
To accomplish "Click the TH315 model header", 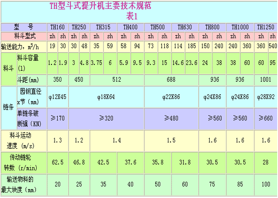I will point(103,27).
